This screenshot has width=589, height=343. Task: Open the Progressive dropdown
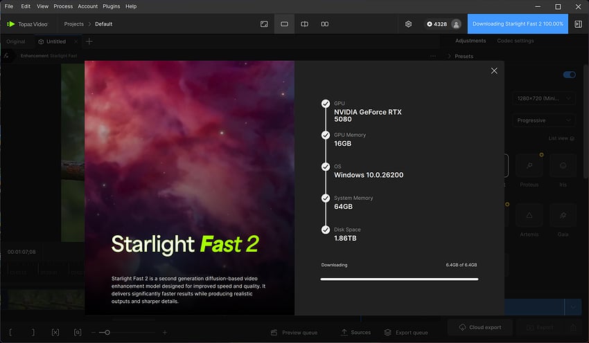pyautogui.click(x=543, y=120)
